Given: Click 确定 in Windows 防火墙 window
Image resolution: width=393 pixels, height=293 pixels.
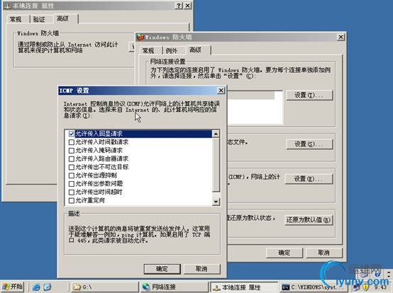Looking at the screenshot, I should (284, 253).
